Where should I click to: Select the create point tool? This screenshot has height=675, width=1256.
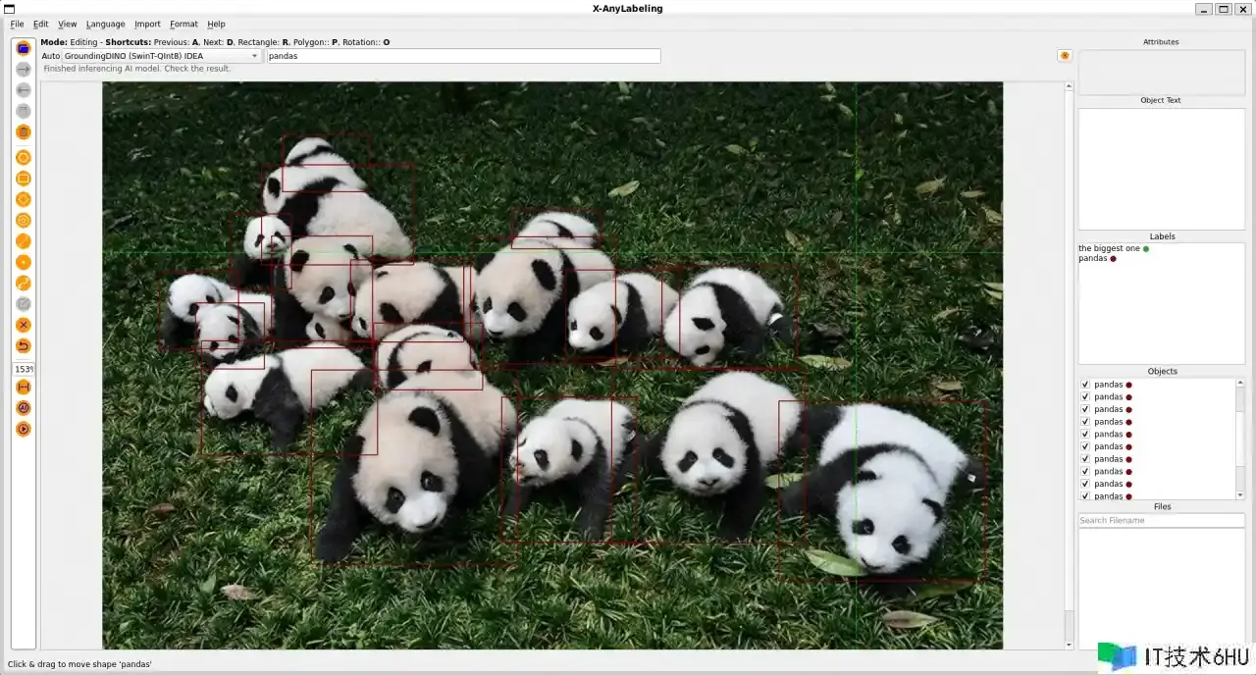click(24, 262)
